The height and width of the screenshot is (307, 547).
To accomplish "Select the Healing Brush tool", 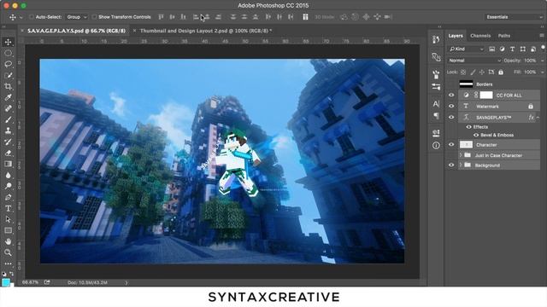I will pos(8,108).
